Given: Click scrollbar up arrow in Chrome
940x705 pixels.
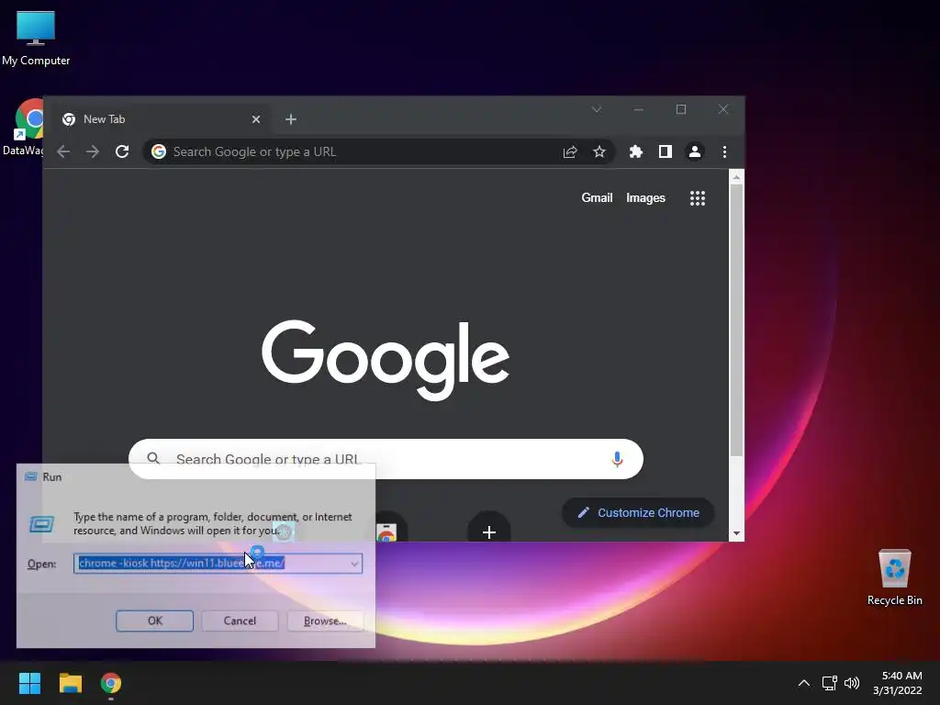Looking at the screenshot, I should (736, 177).
